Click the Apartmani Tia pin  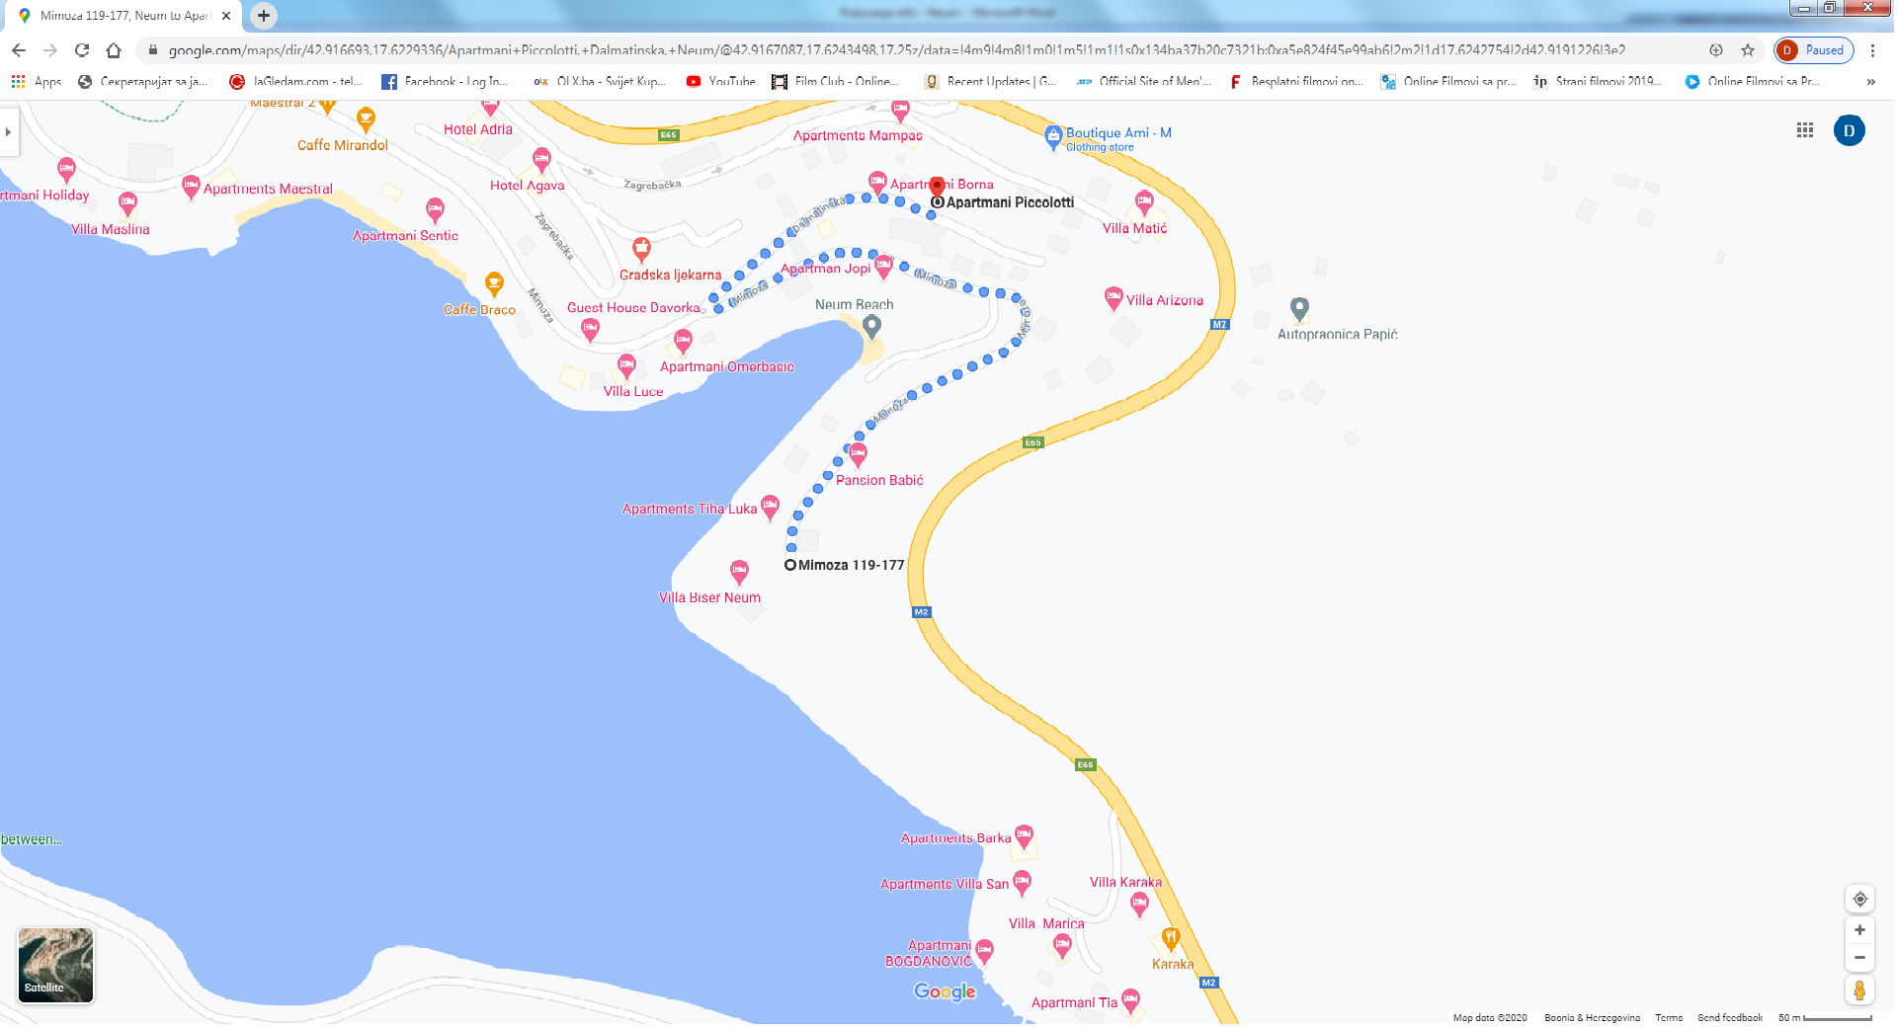tap(1130, 1001)
